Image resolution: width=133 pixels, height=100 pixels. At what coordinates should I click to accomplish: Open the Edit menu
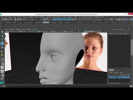tap(6, 17)
